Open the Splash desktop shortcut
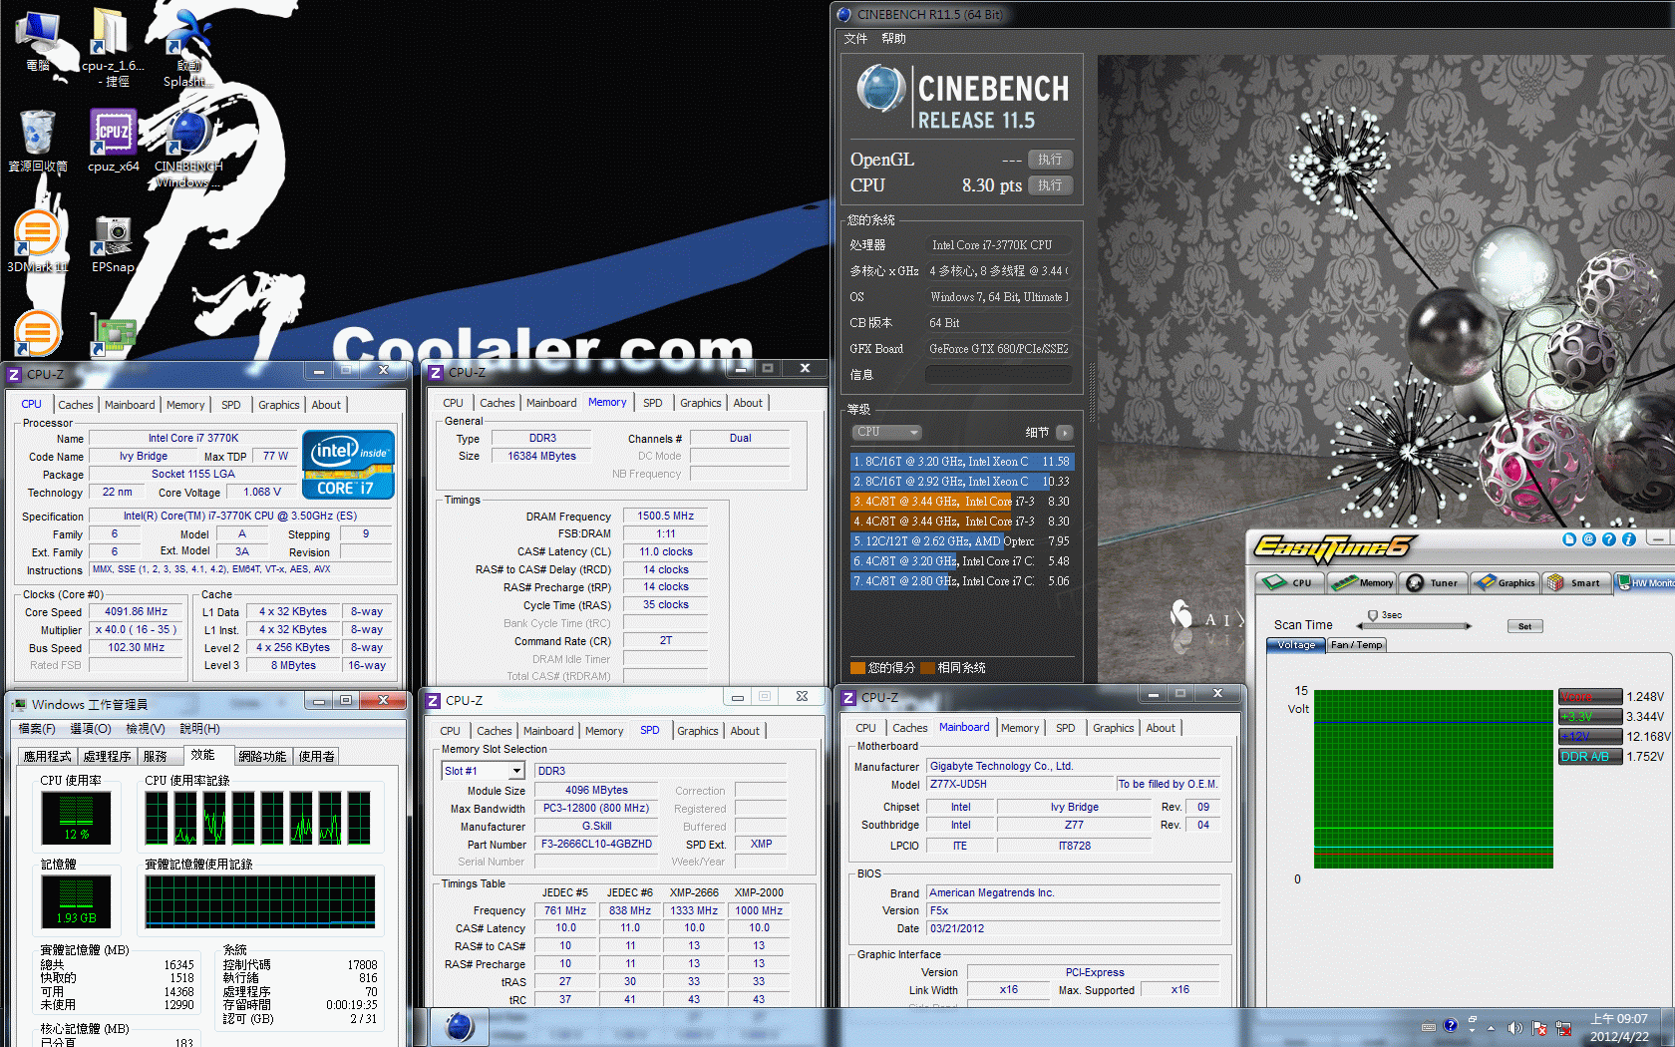Screen dimensions: 1675x1047 point(187,48)
